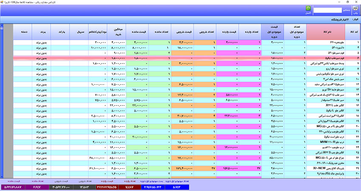This screenshot has height=191, width=361.
Task: Click the blue total box showing ۵.۷۴۳
Action: (x=177, y=187)
